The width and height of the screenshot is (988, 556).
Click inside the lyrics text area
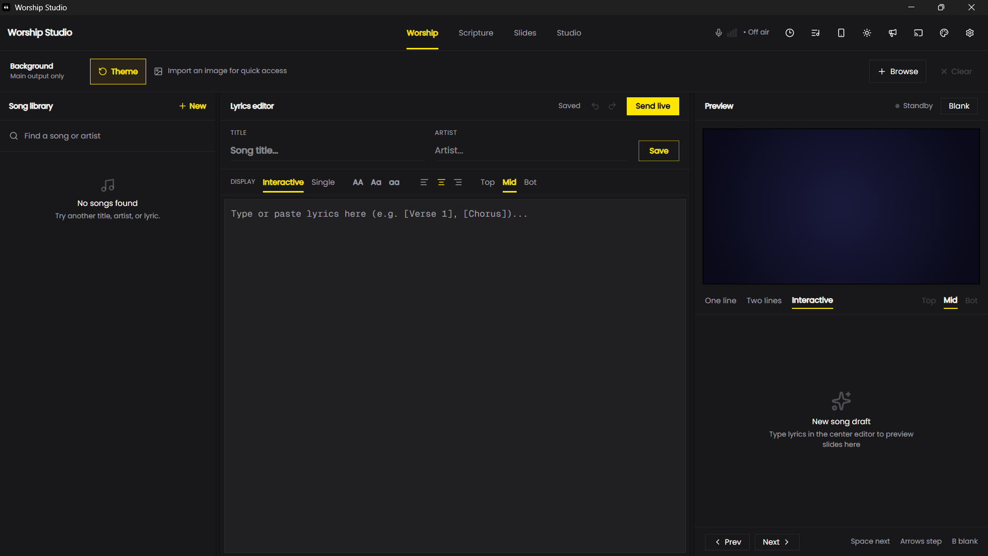[x=455, y=376]
